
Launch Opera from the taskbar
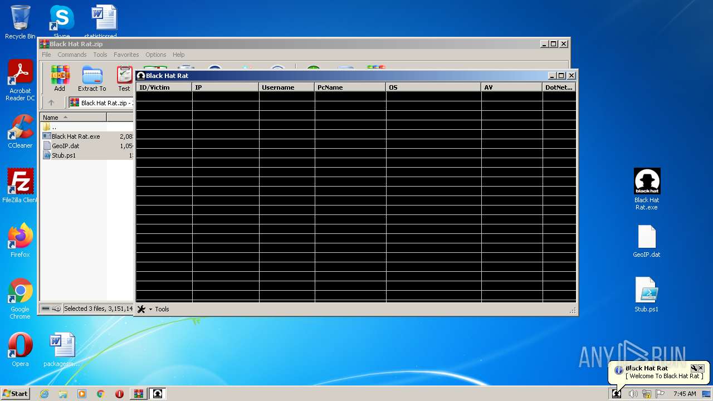pos(120,394)
